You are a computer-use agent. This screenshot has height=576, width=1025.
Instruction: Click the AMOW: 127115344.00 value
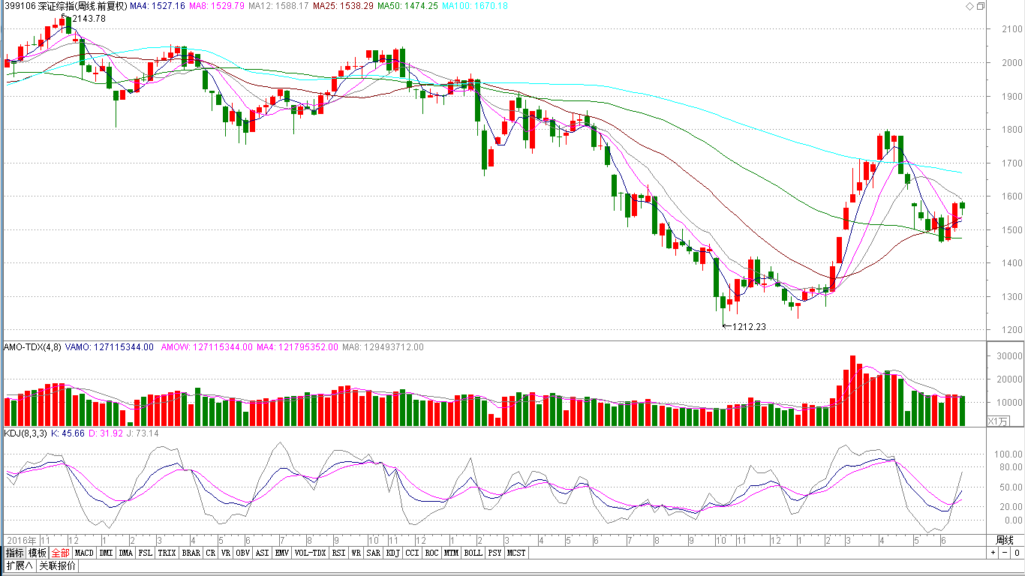pos(206,347)
